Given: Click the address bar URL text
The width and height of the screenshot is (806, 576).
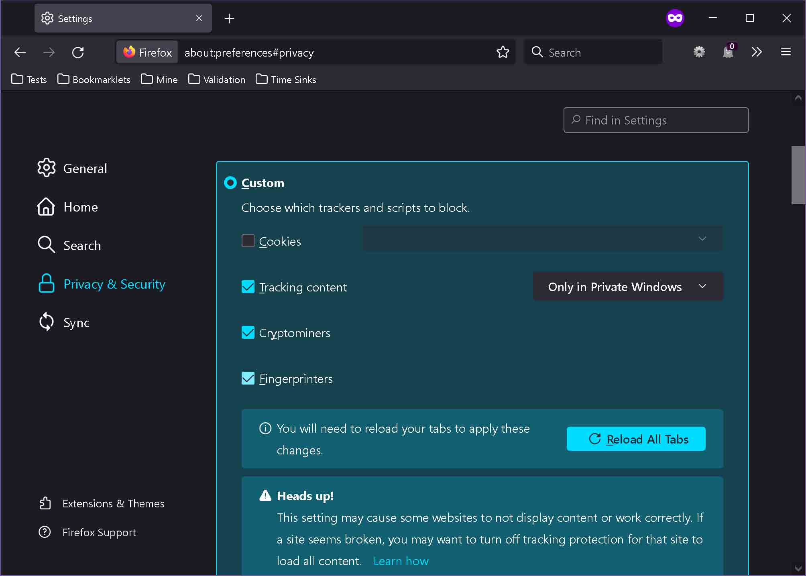Looking at the screenshot, I should (x=249, y=53).
